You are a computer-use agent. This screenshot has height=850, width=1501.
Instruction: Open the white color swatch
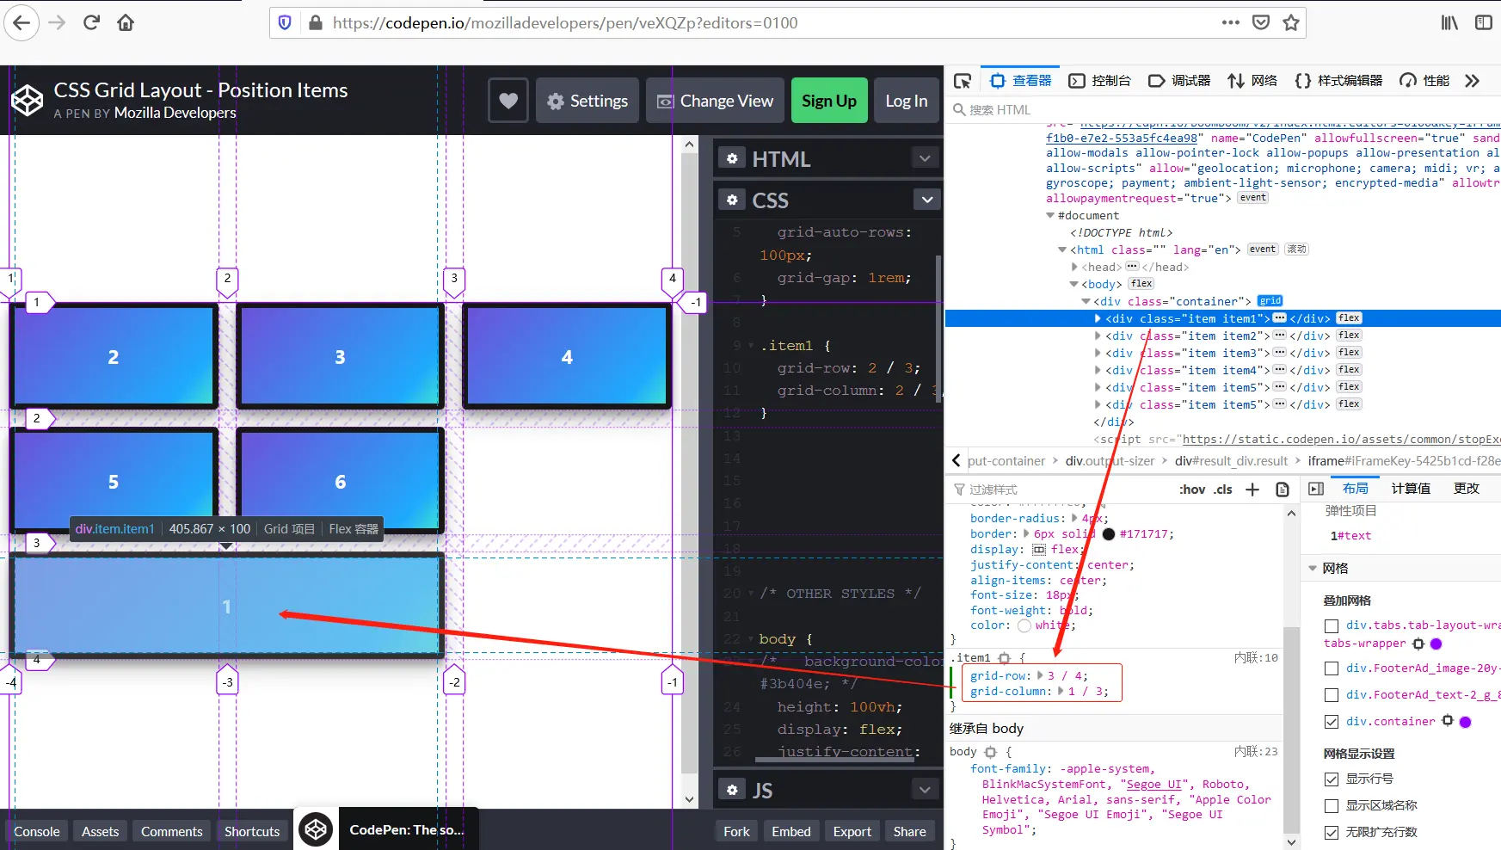(x=1024, y=625)
